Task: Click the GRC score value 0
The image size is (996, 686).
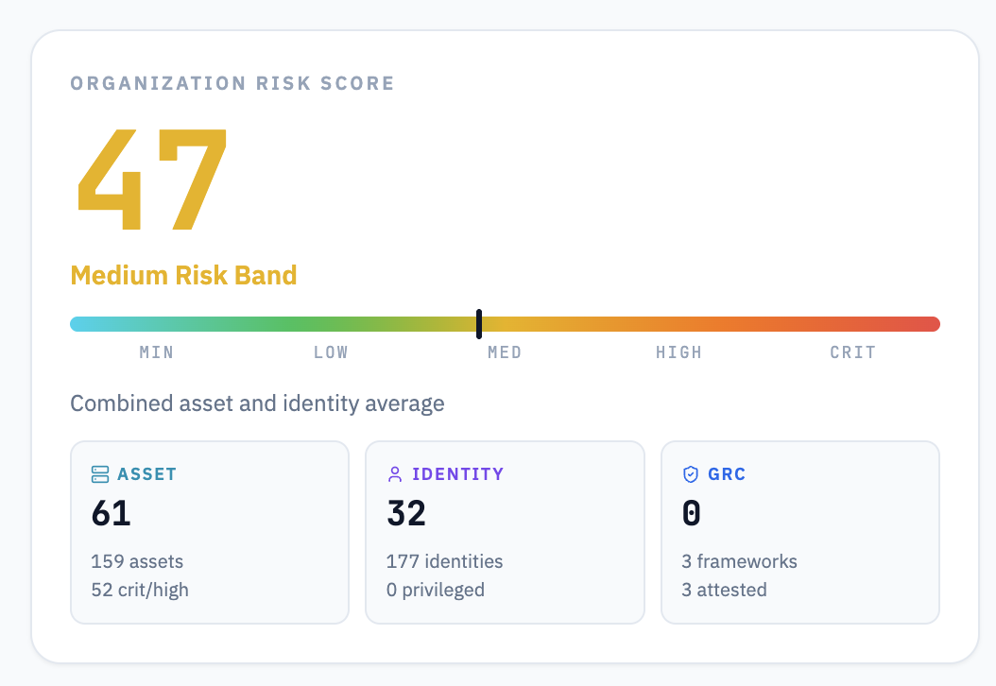Action: tap(691, 513)
